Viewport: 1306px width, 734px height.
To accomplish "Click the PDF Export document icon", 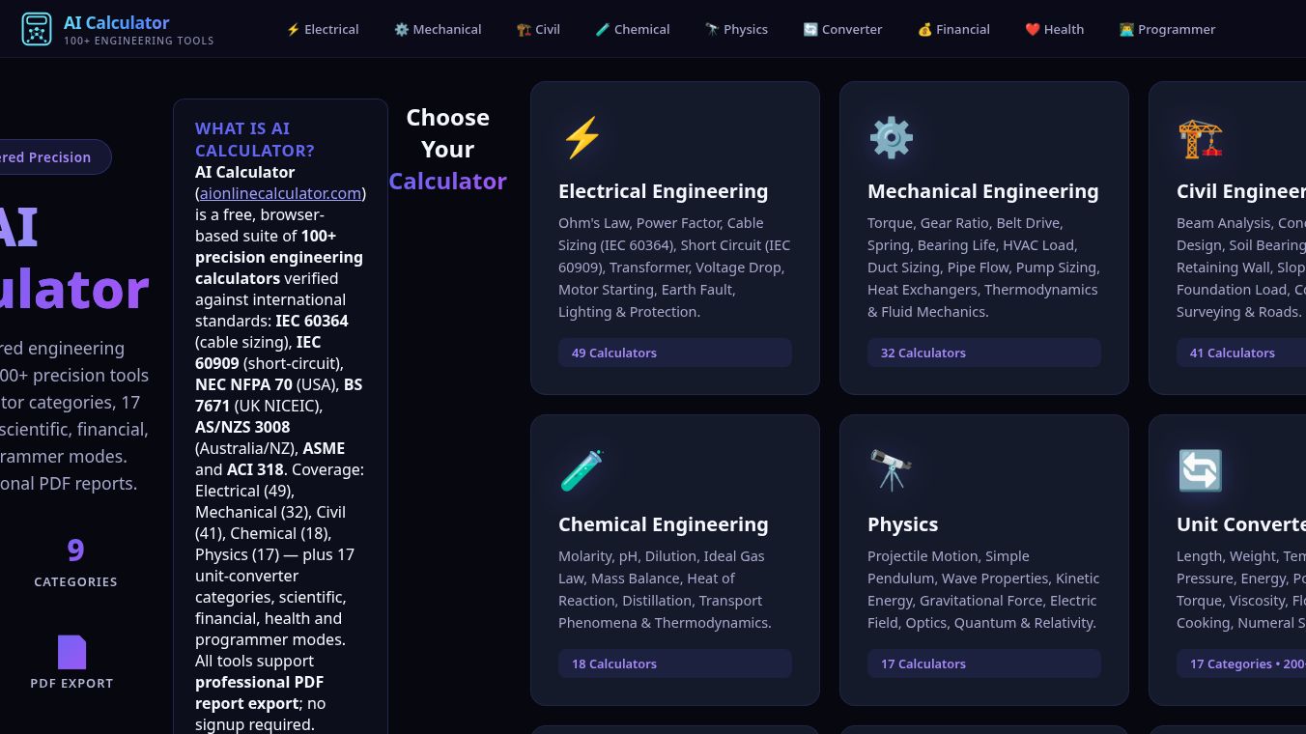I will [71, 652].
